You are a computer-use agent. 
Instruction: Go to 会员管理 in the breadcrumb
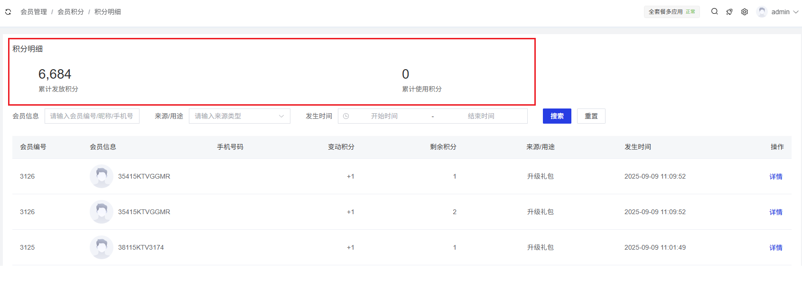point(34,12)
